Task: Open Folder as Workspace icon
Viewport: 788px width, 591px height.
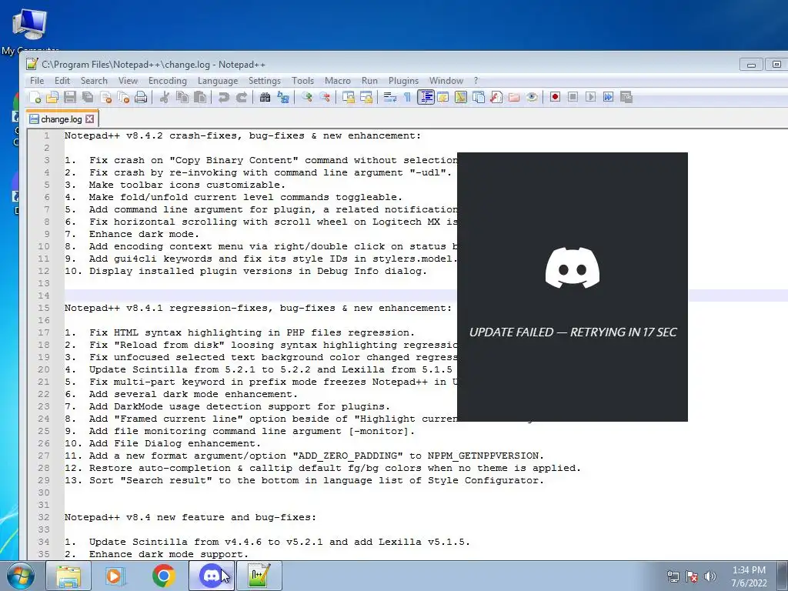Action: point(513,97)
